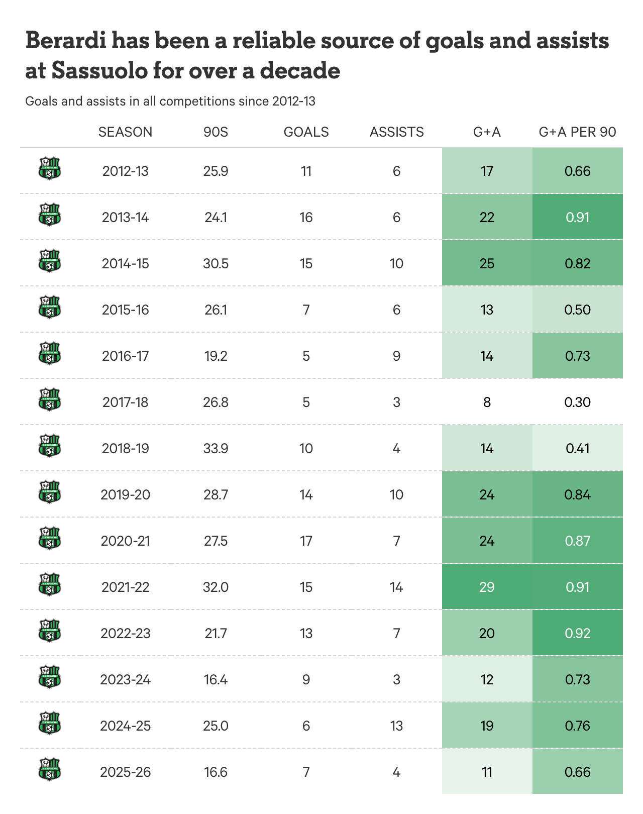This screenshot has width=643, height=814.
Task: Select the G+A PER 90 column header
Action: pyautogui.click(x=577, y=132)
